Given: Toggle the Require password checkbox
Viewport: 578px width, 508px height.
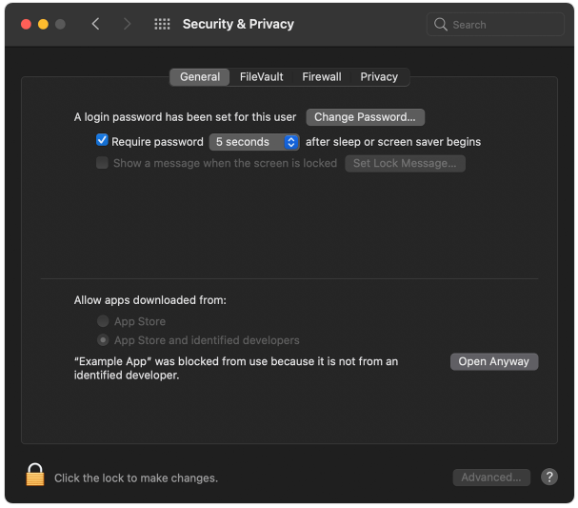Looking at the screenshot, I should coord(102,141).
